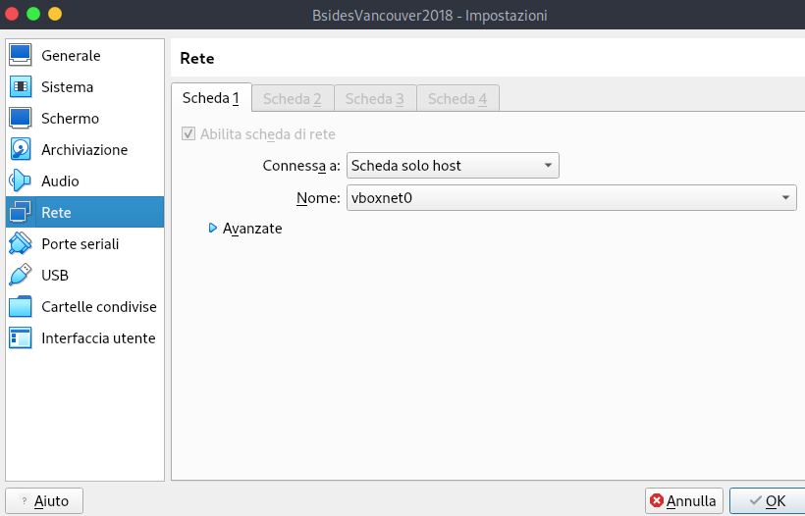Click the Sistema chip icon
Screen dimensions: 805x516
click(20, 86)
